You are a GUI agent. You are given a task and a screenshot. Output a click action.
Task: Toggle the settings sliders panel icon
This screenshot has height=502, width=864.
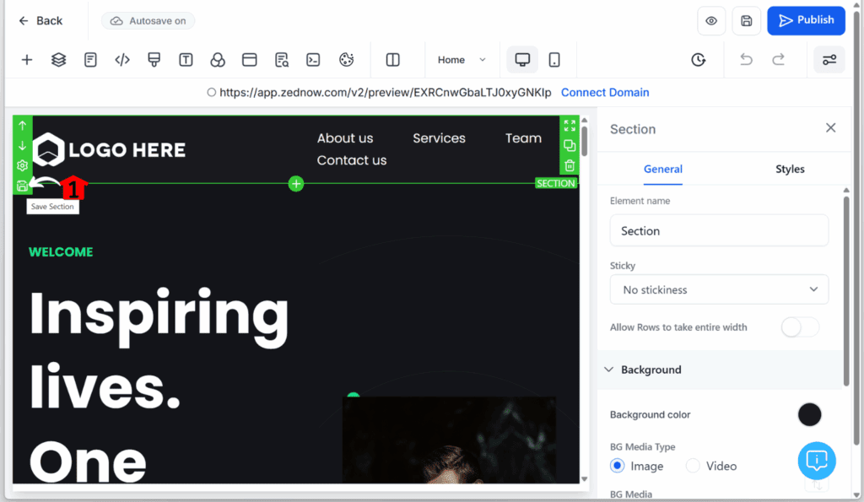829,60
